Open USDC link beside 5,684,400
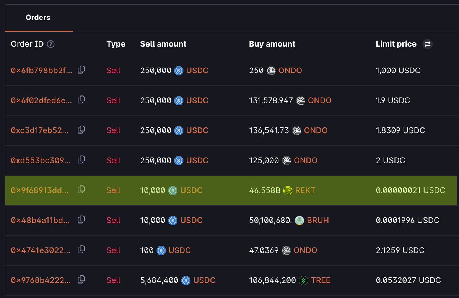 coord(205,280)
